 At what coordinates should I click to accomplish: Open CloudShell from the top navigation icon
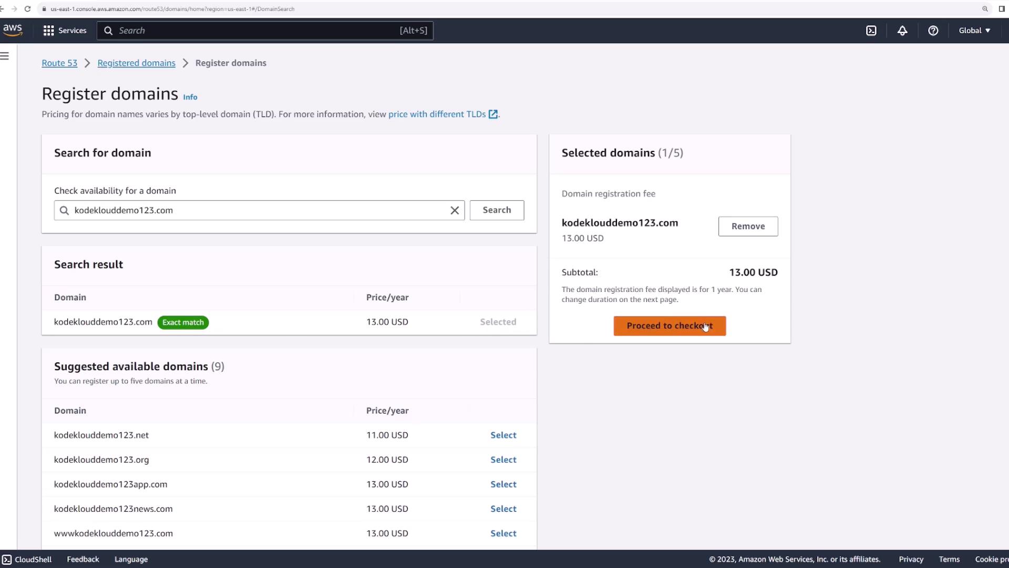point(871,31)
